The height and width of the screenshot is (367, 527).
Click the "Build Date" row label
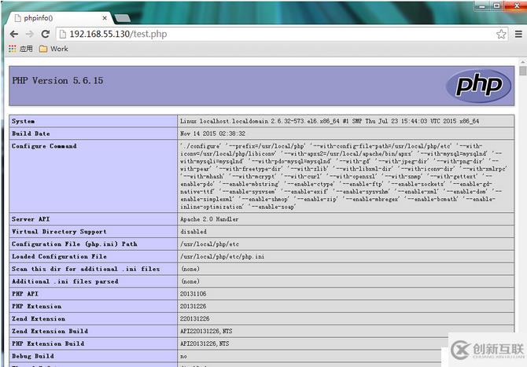coord(31,134)
